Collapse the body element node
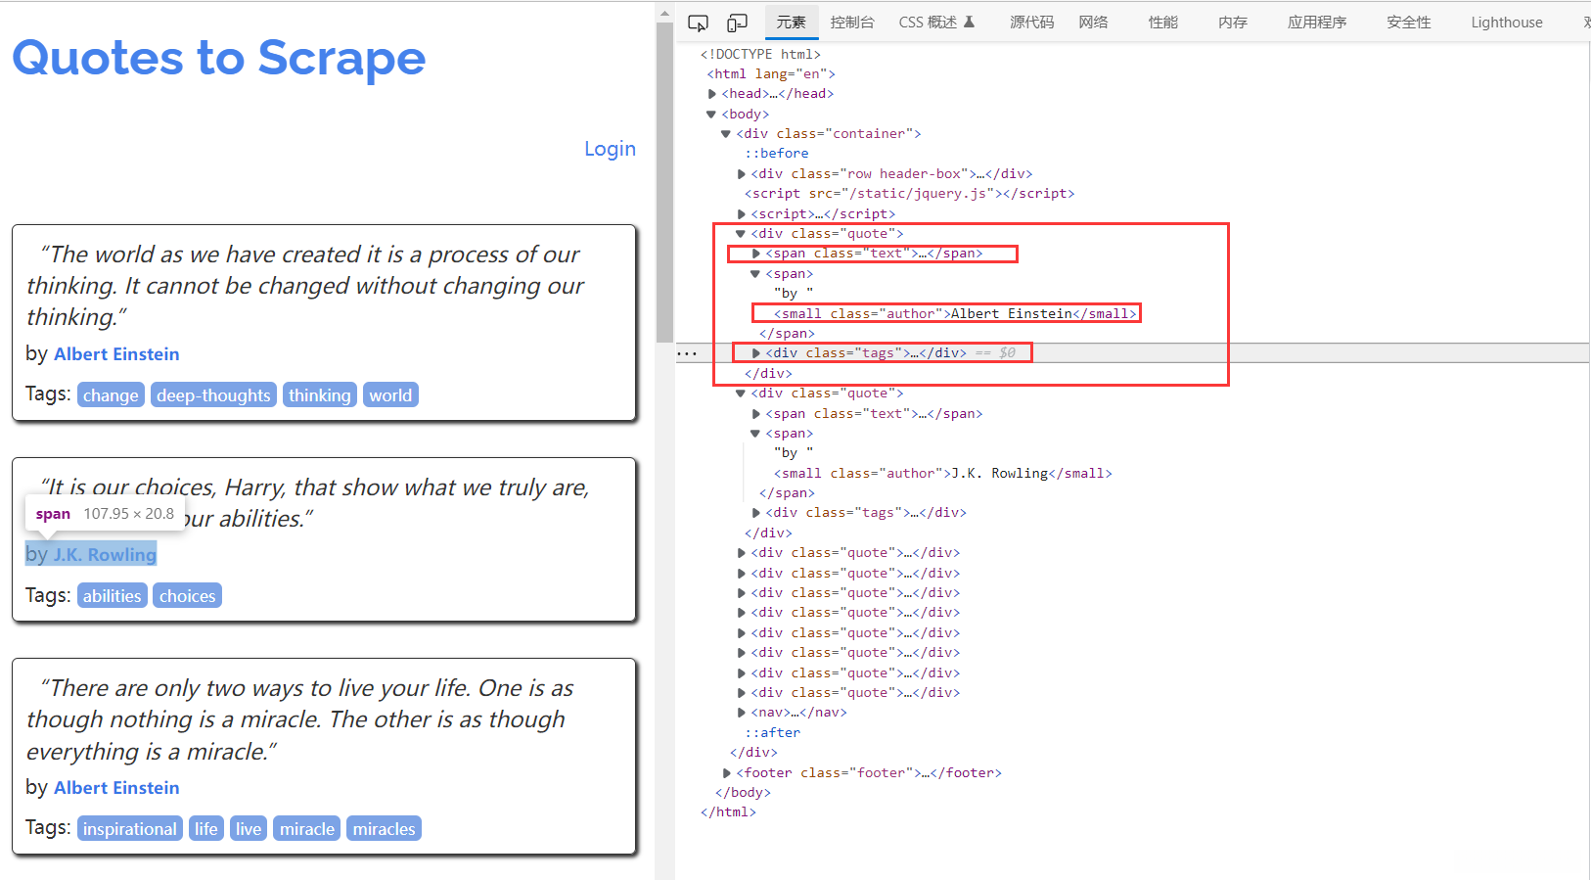The image size is (1591, 880). coord(711,115)
